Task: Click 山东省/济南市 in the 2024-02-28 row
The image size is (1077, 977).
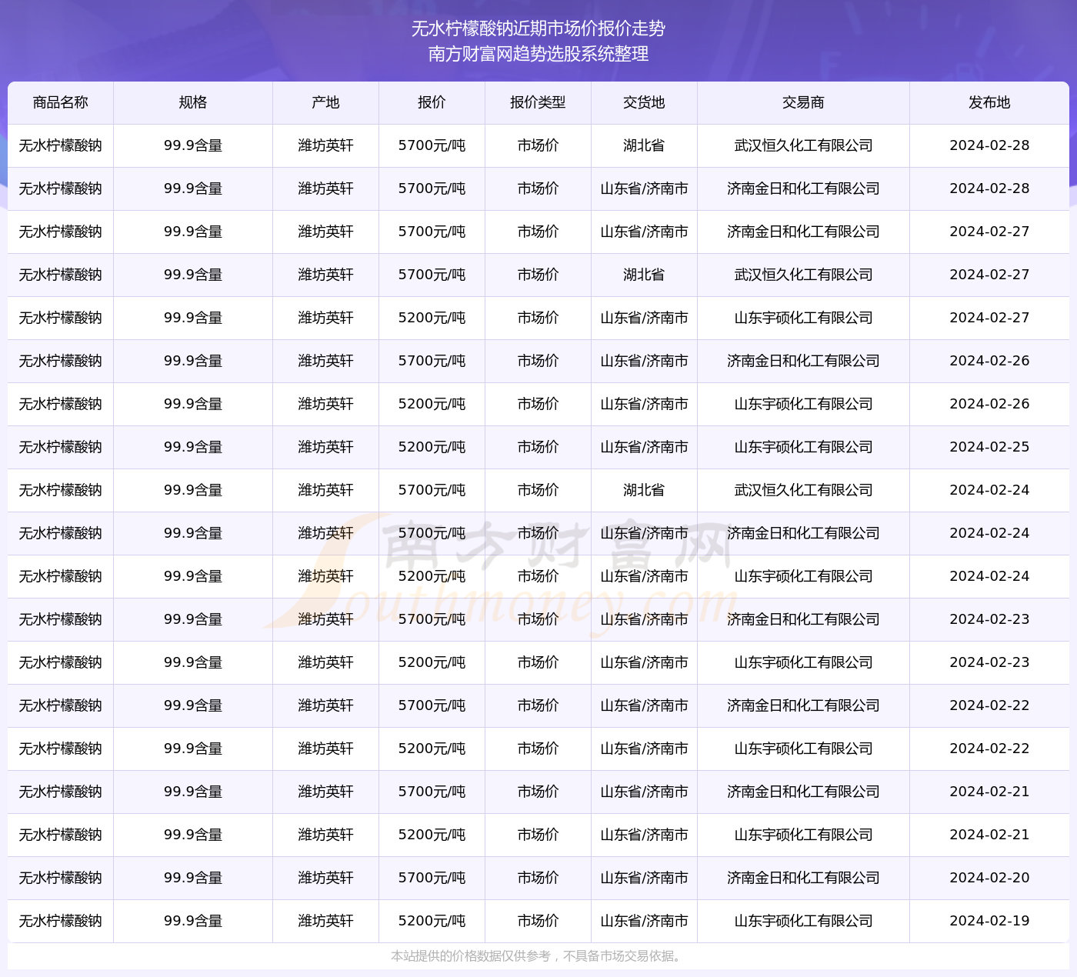Action: coord(644,188)
